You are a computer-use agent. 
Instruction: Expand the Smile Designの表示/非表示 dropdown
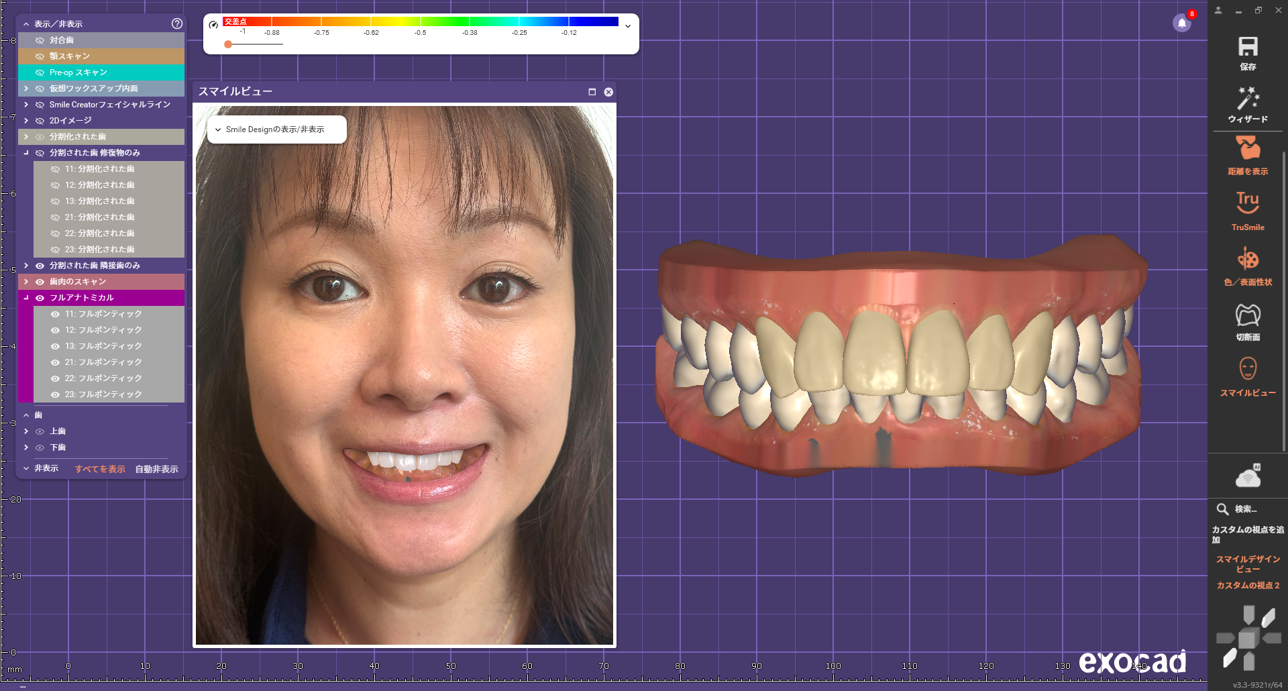click(276, 129)
